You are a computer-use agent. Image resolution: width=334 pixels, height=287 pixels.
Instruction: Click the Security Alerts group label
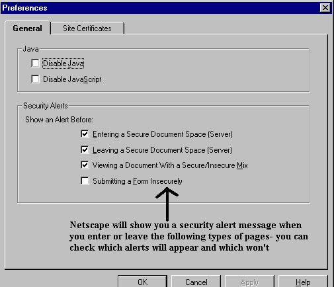click(x=46, y=106)
